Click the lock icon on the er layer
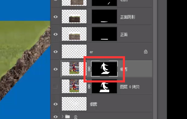The image size is (187, 119). point(146,52)
